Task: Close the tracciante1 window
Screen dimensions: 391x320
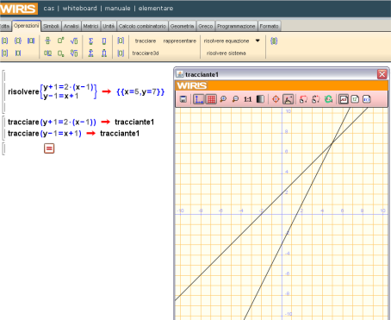Action: click(382, 74)
